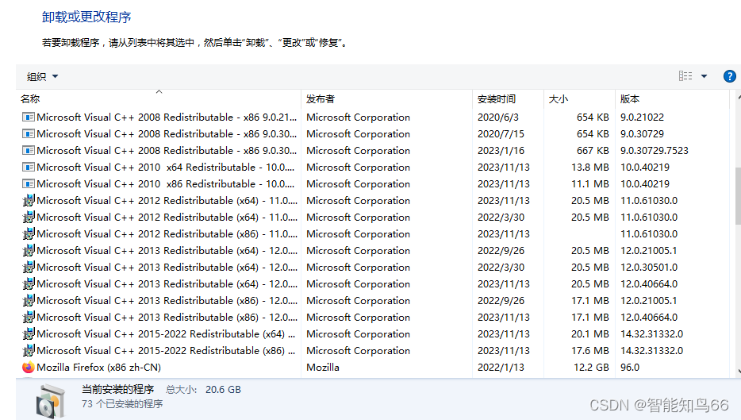This screenshot has width=741, height=420.
Task: Select Visual C++ 2010 x86 Redistributable name
Action: pos(165,183)
